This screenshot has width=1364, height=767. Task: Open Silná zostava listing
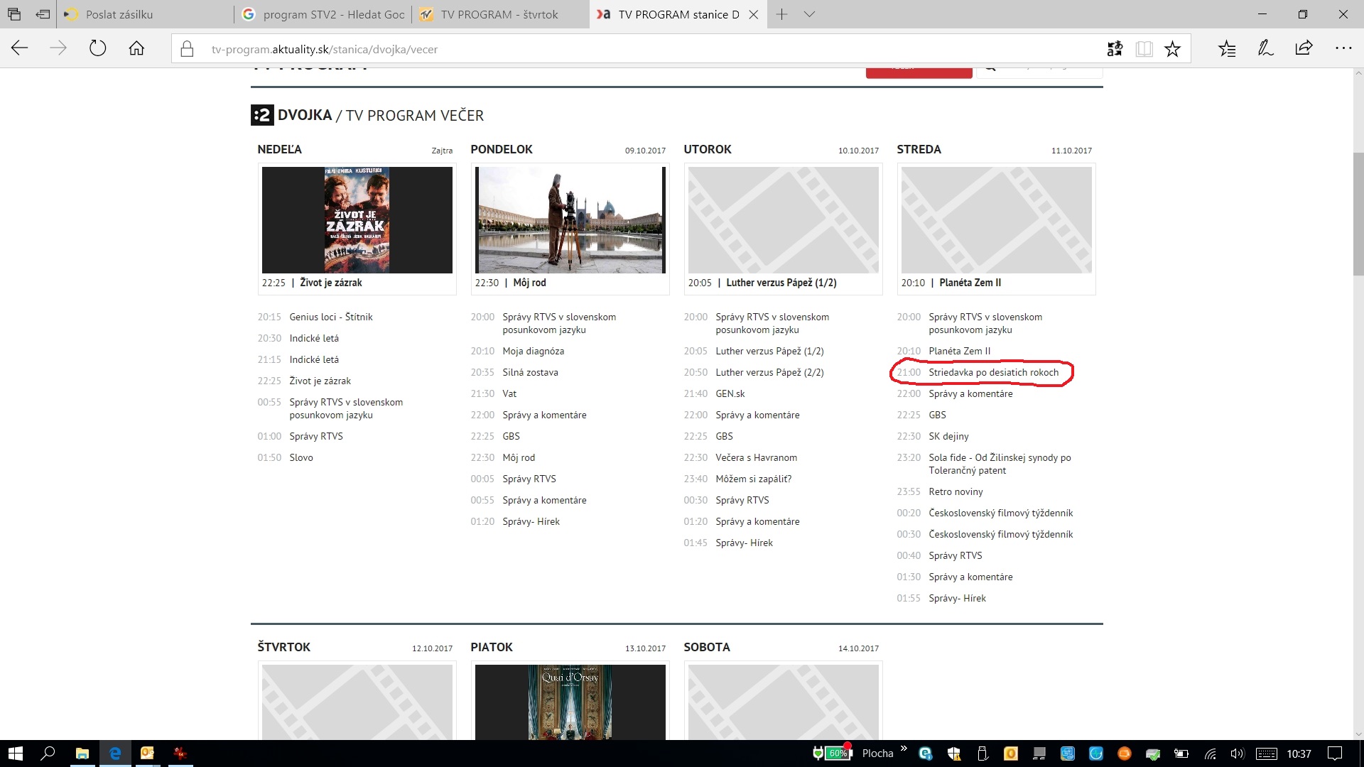530,372
